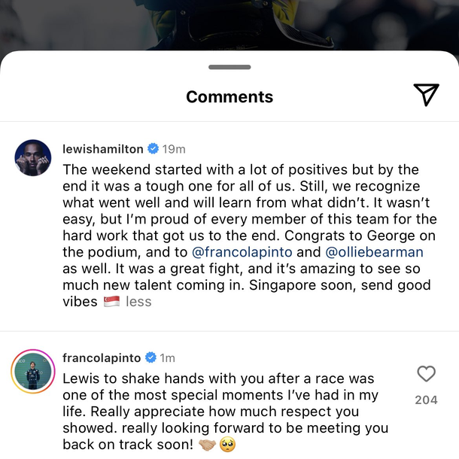Open lewishamilton's profile picture
Screen dimensions: 459x459
[x=33, y=158]
